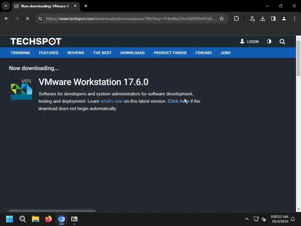Click the techspot.com URL address field
301x226 pixels.
(131, 19)
